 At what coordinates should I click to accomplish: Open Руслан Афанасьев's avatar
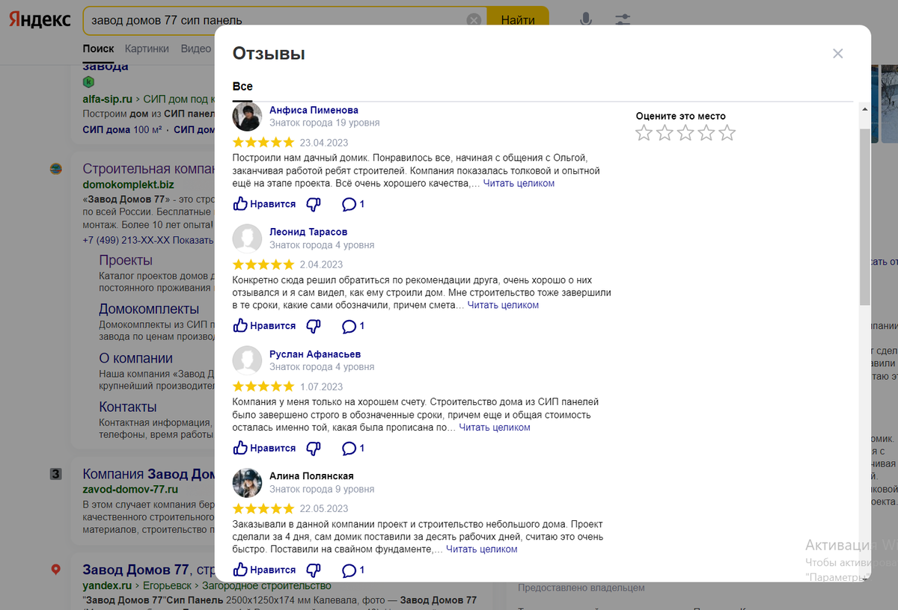(248, 360)
